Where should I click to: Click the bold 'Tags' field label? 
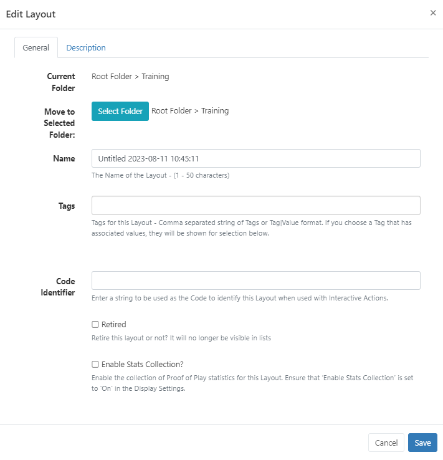[x=66, y=206]
